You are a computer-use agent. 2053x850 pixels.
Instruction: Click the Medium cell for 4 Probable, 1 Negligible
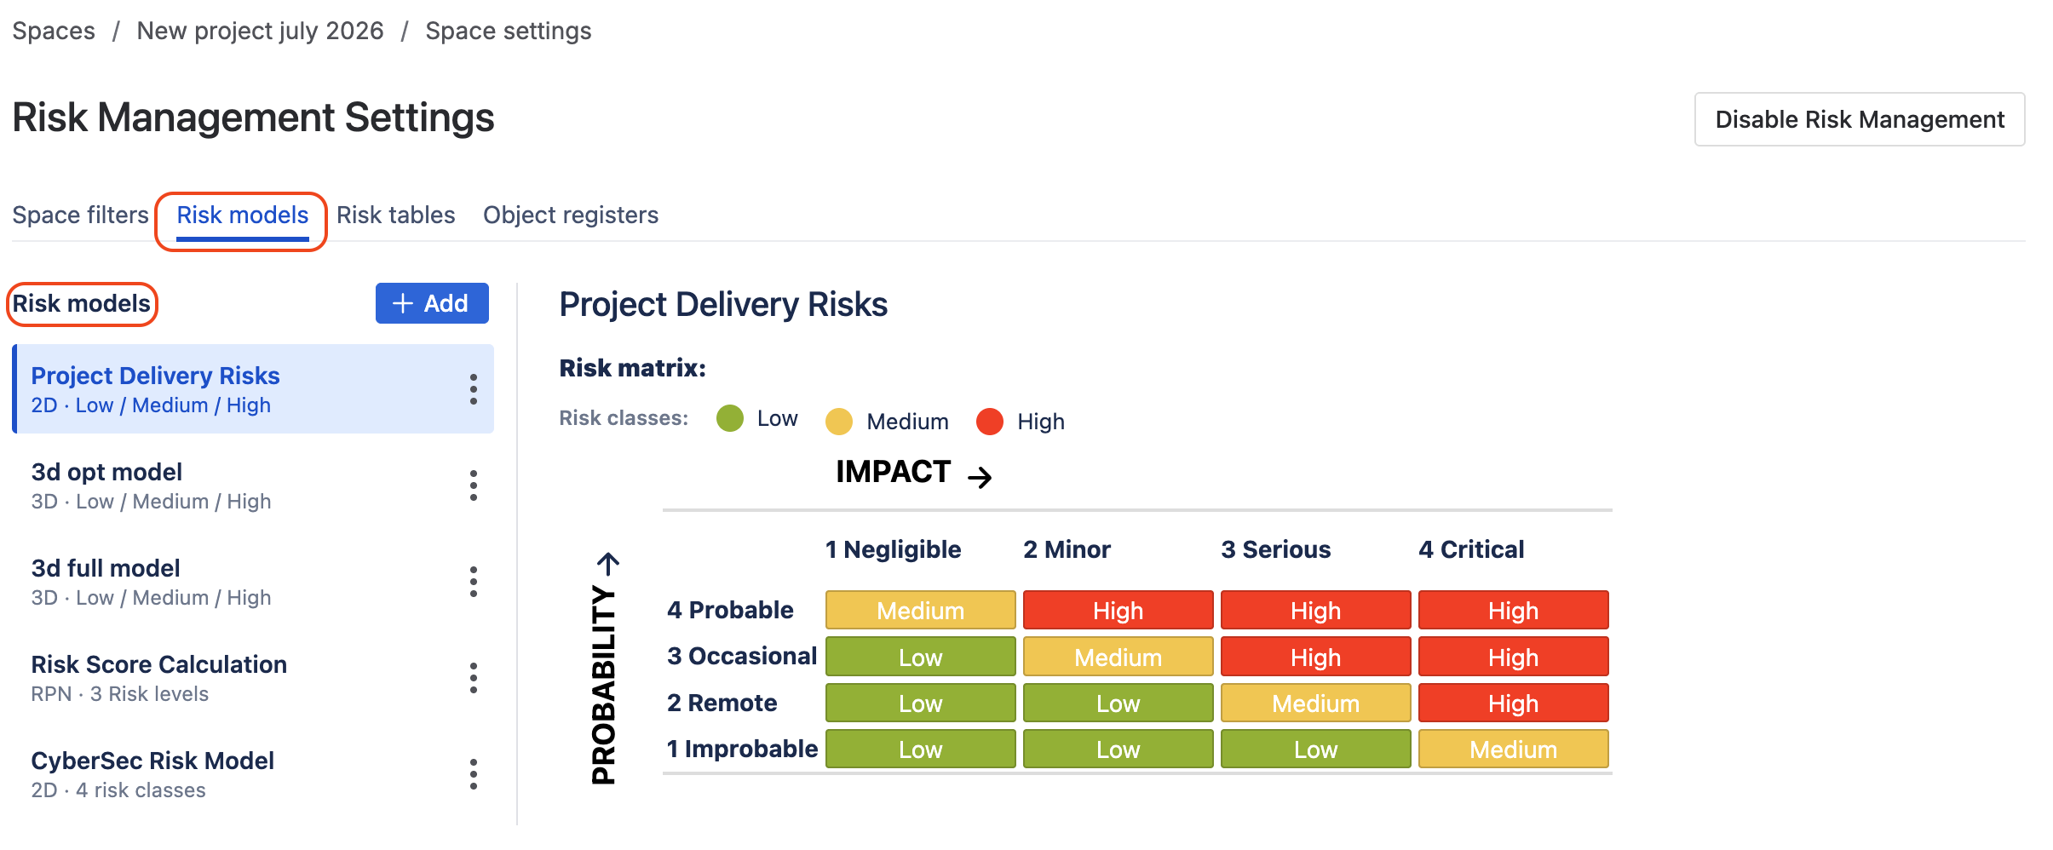pos(921,611)
